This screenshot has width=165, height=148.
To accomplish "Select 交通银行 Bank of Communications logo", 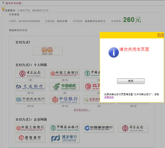I will click(30, 87).
